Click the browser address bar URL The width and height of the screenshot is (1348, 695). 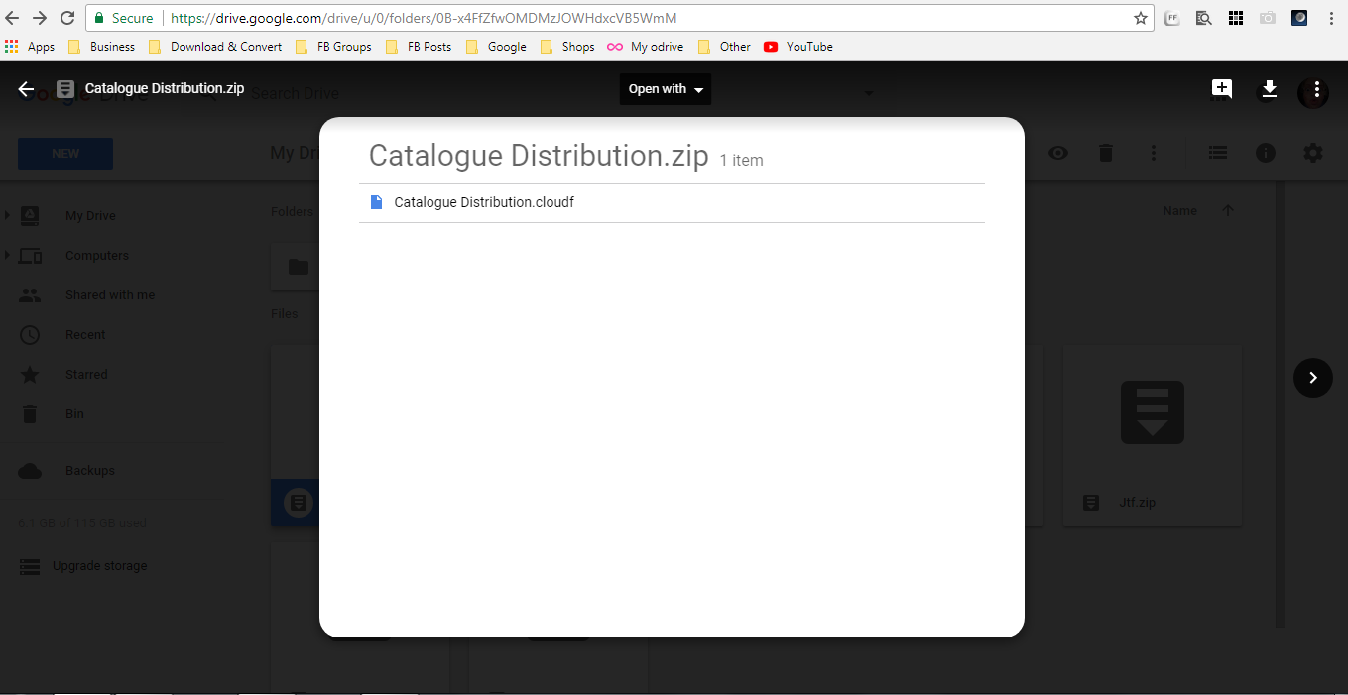click(424, 18)
